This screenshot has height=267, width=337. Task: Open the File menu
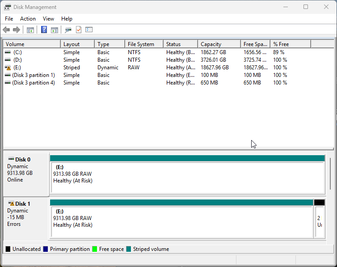point(9,19)
